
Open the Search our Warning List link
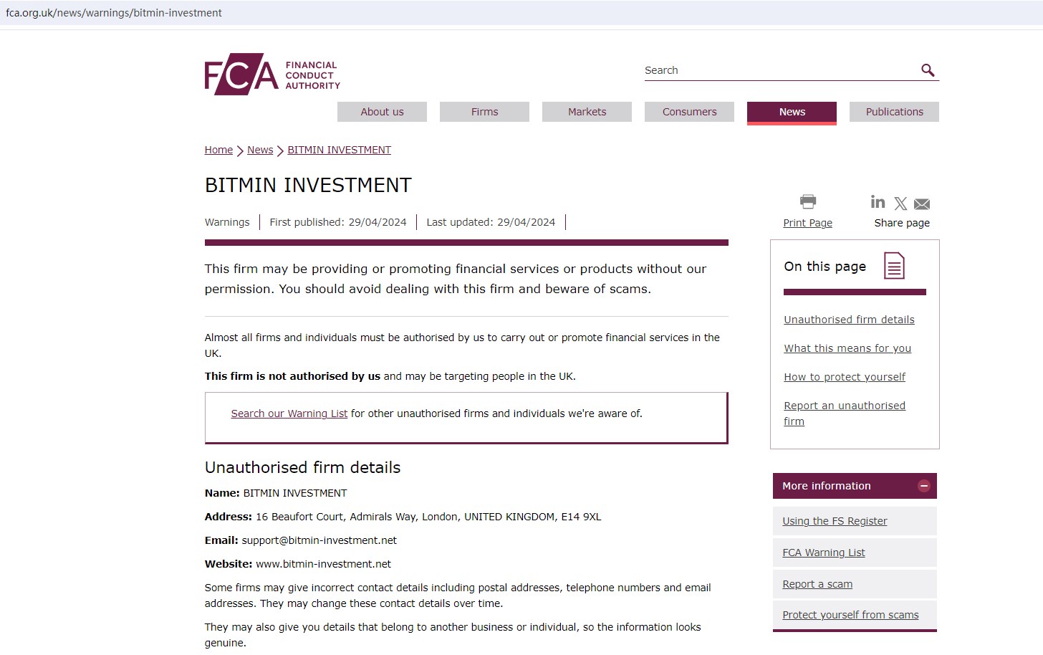tap(289, 413)
